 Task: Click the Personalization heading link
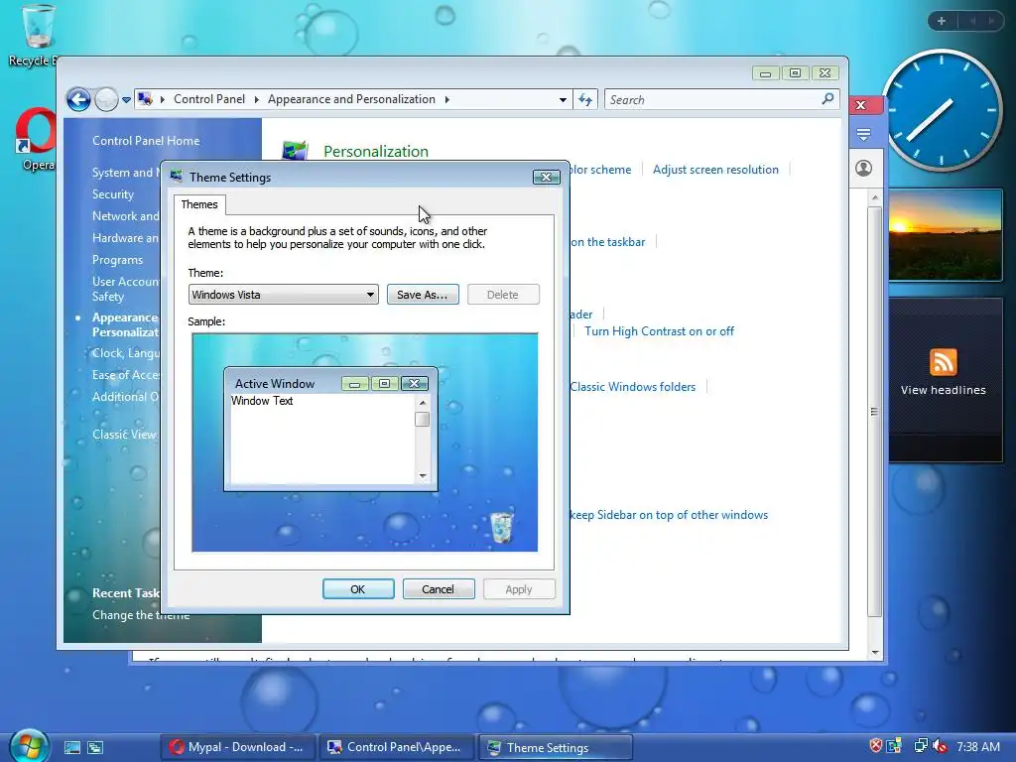pos(376,152)
